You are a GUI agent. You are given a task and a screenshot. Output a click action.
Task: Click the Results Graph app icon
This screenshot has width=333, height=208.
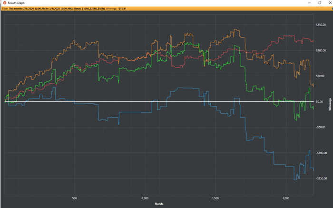(5, 3)
